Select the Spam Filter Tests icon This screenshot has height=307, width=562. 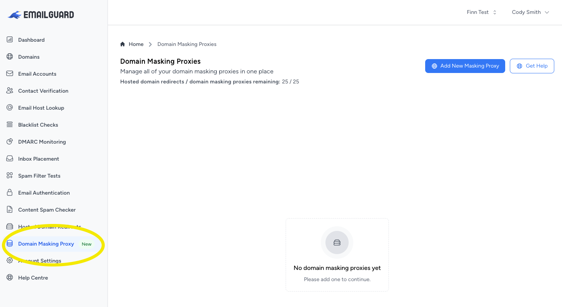pyautogui.click(x=10, y=176)
